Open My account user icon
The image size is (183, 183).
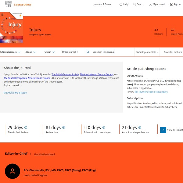(150, 4)
